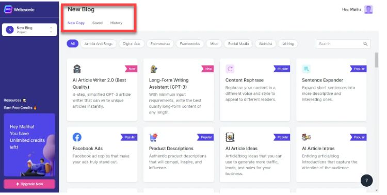Filter by Digital Ads category
Screen dimensions: 387x195
(x=131, y=44)
